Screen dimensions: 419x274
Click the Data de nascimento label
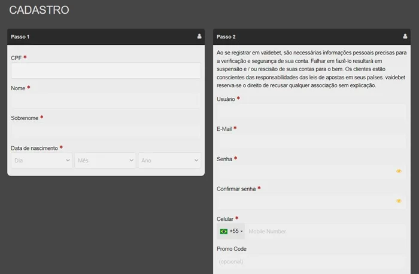[x=34, y=148]
